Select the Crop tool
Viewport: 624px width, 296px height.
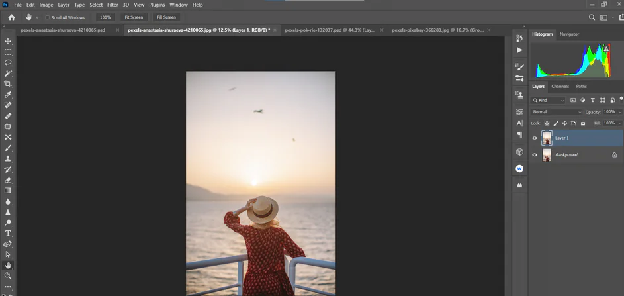8,84
